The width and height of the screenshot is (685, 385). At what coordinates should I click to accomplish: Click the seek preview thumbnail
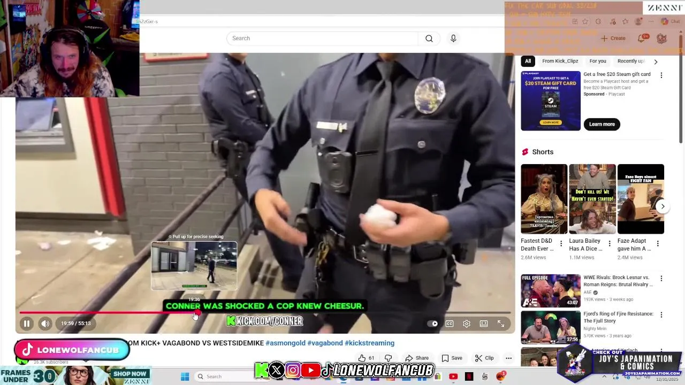(194, 266)
